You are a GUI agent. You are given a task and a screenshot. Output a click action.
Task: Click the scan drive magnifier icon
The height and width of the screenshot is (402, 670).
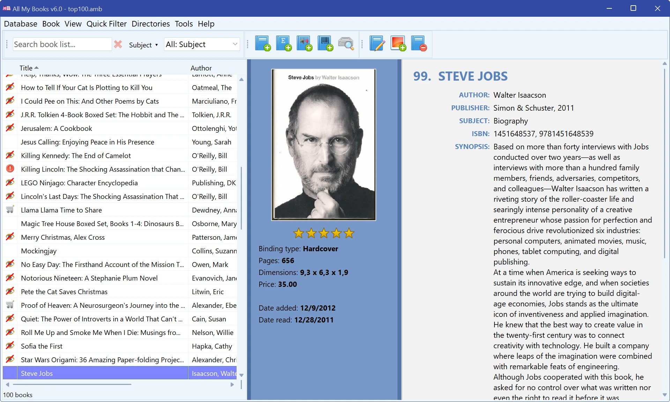pyautogui.click(x=346, y=44)
